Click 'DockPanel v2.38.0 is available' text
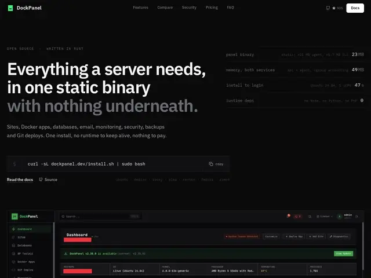The height and width of the screenshot is (278, 371). [x=93, y=254]
